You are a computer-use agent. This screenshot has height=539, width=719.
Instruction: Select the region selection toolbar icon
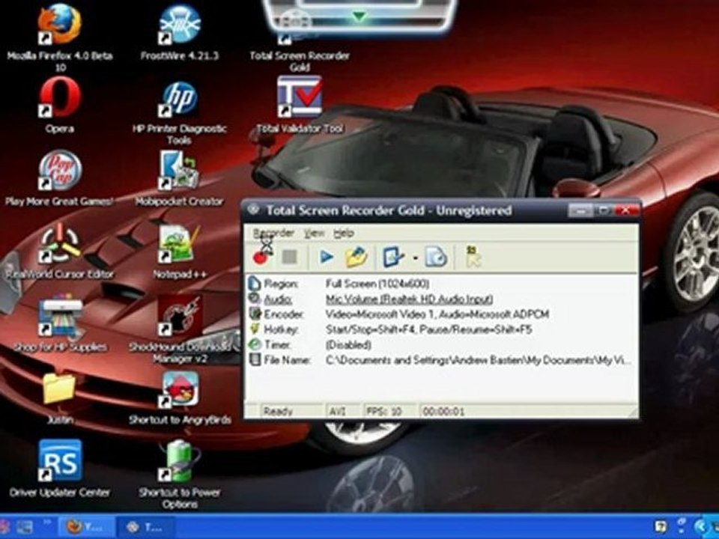(x=393, y=257)
